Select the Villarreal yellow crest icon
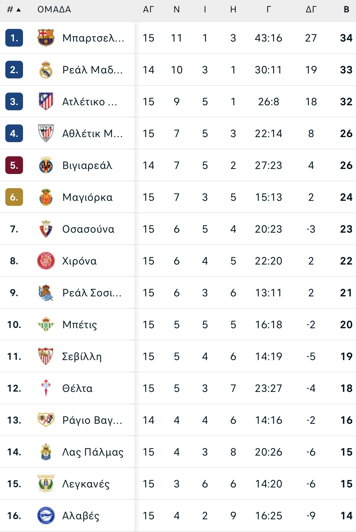The image size is (356, 532). click(46, 165)
